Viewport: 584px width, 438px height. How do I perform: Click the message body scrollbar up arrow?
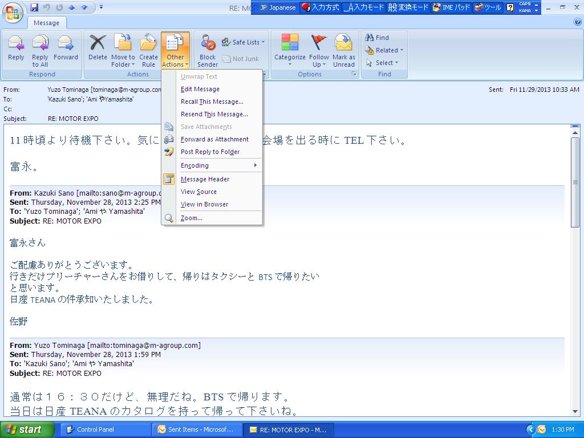(575, 132)
